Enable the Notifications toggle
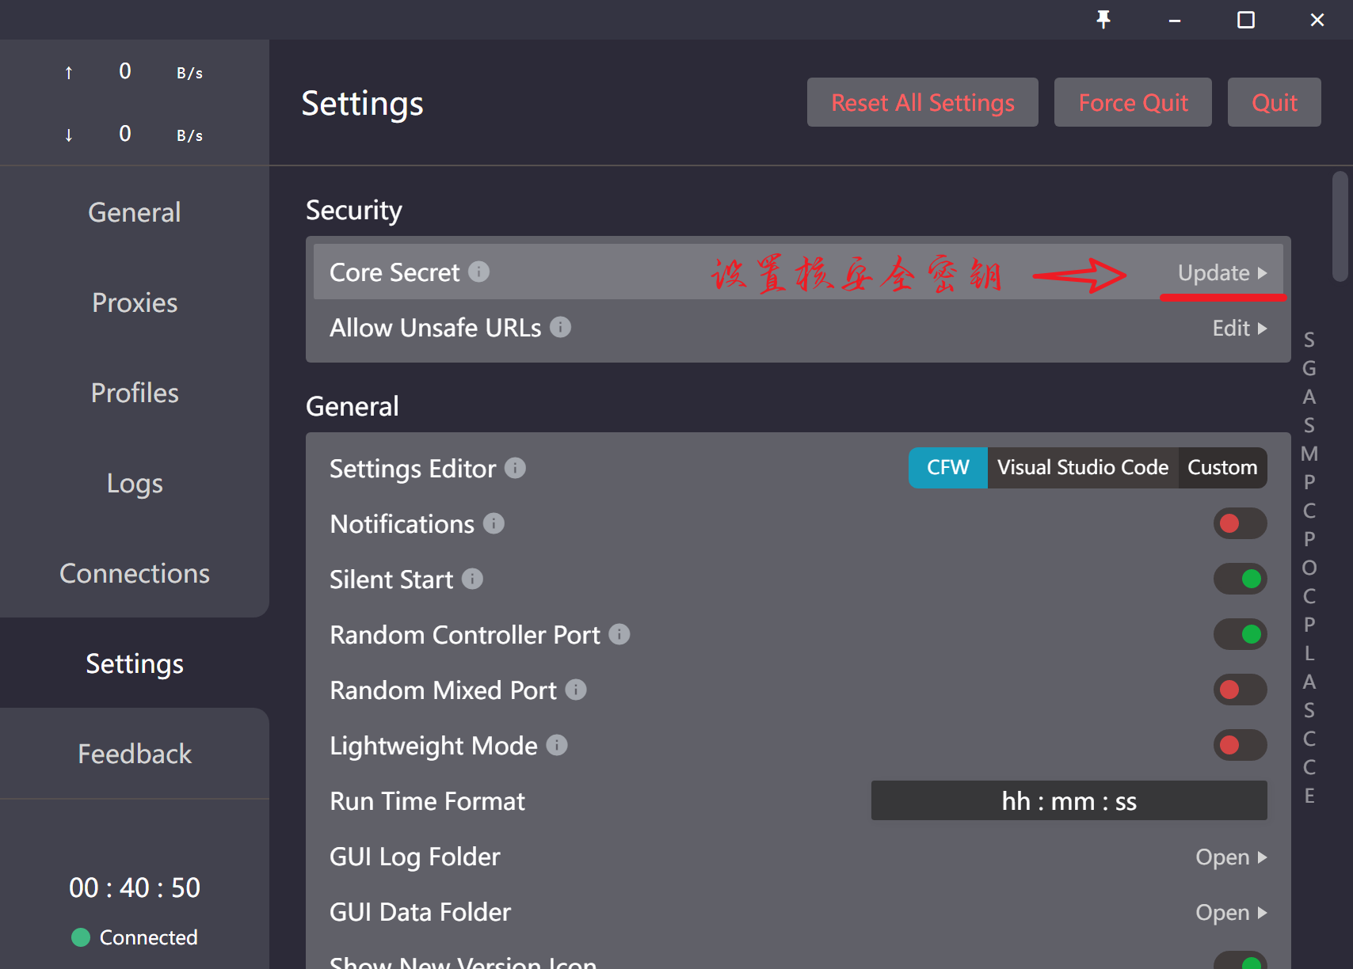The height and width of the screenshot is (969, 1353). point(1240,524)
